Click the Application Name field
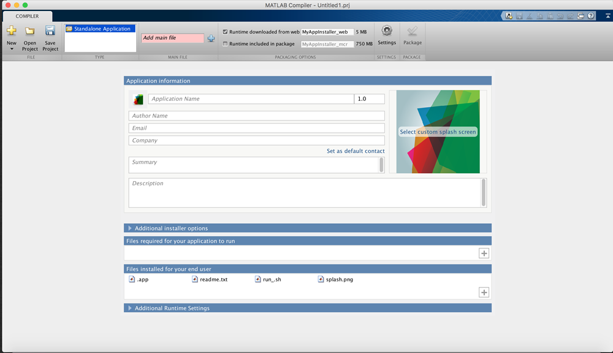Image resolution: width=613 pixels, height=353 pixels. coord(251,98)
